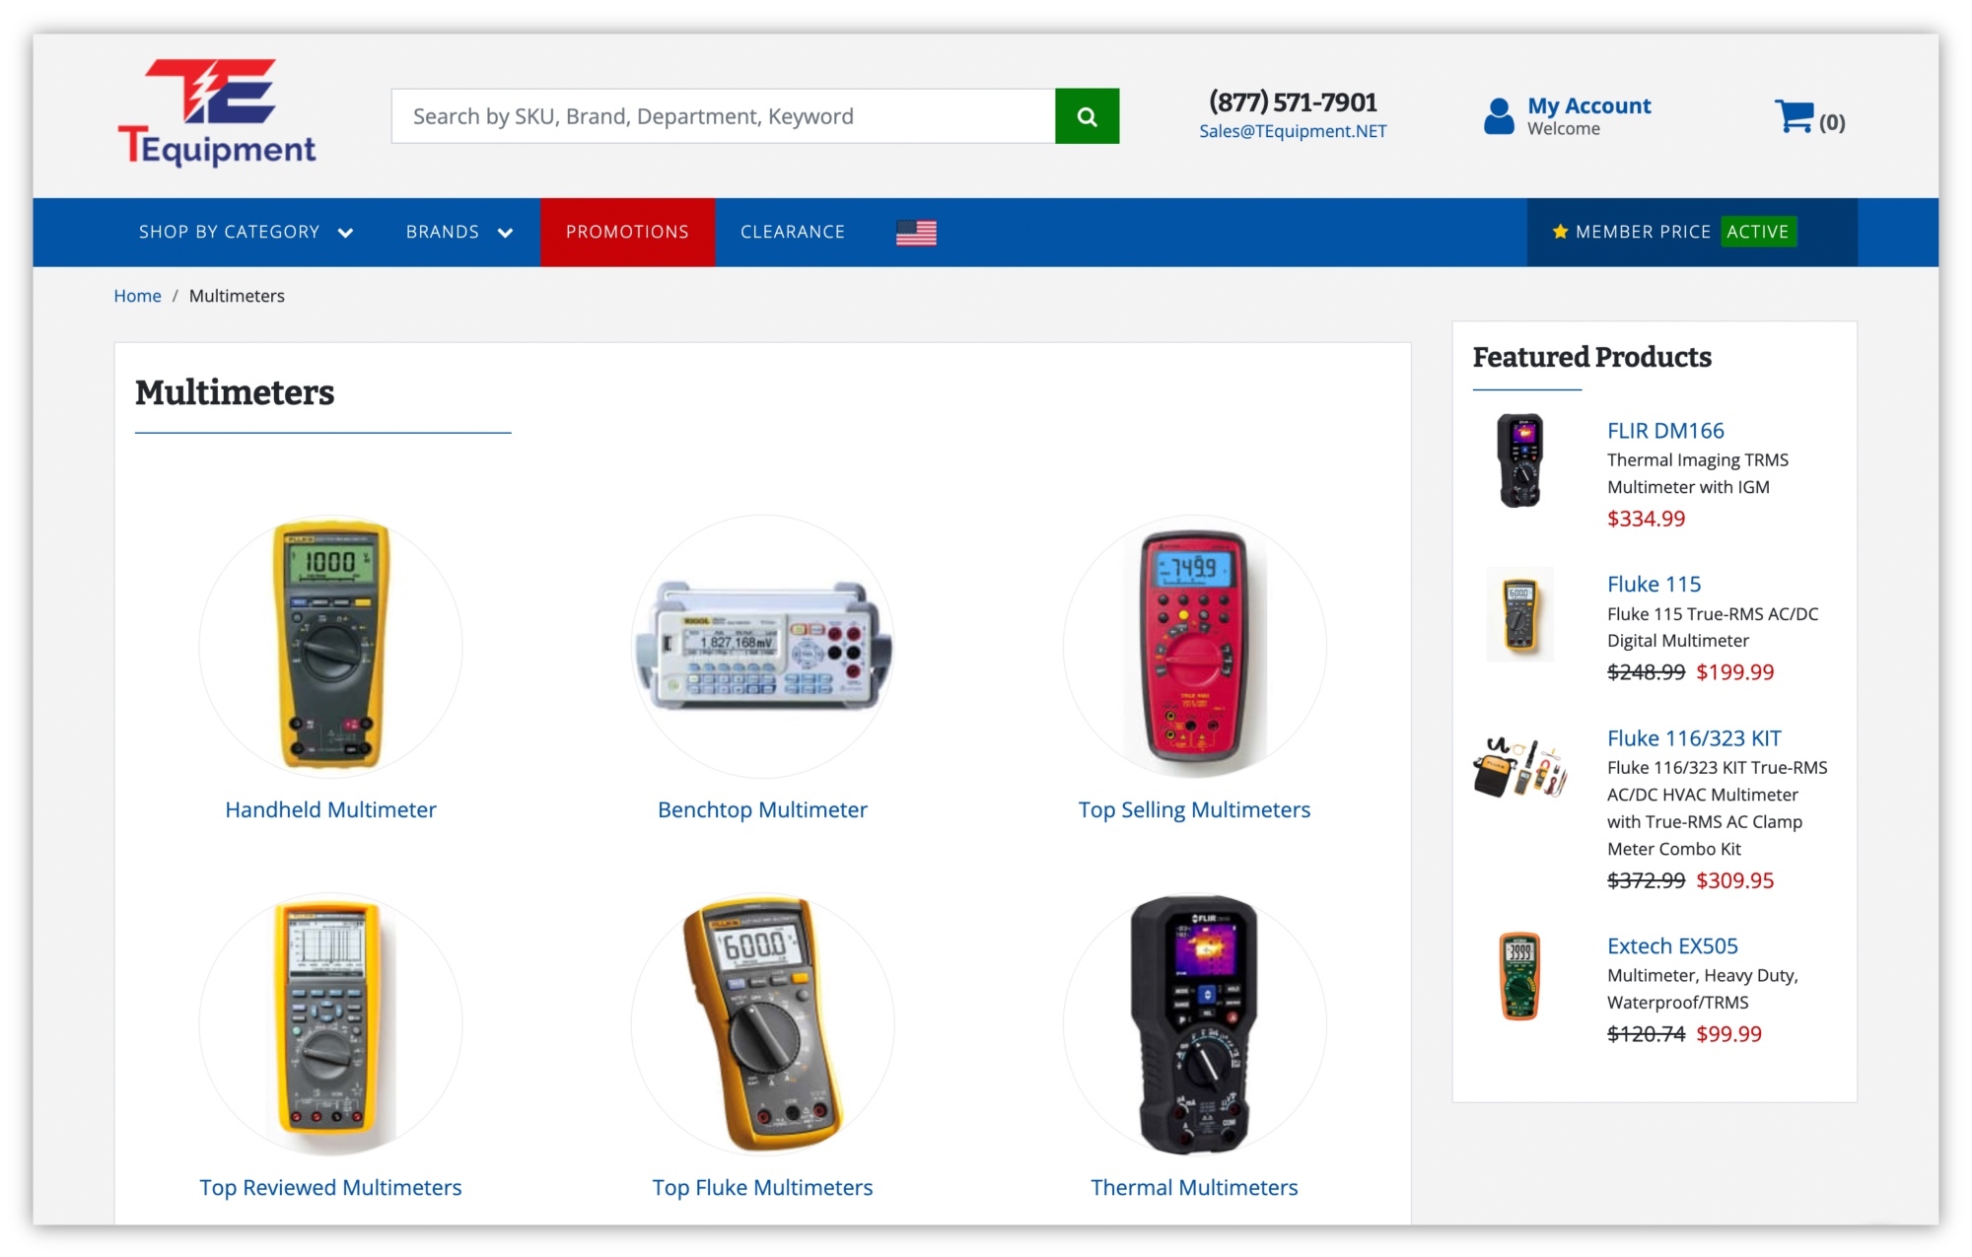Open the Promotions menu item
This screenshot has width=1972, height=1257.
(627, 232)
